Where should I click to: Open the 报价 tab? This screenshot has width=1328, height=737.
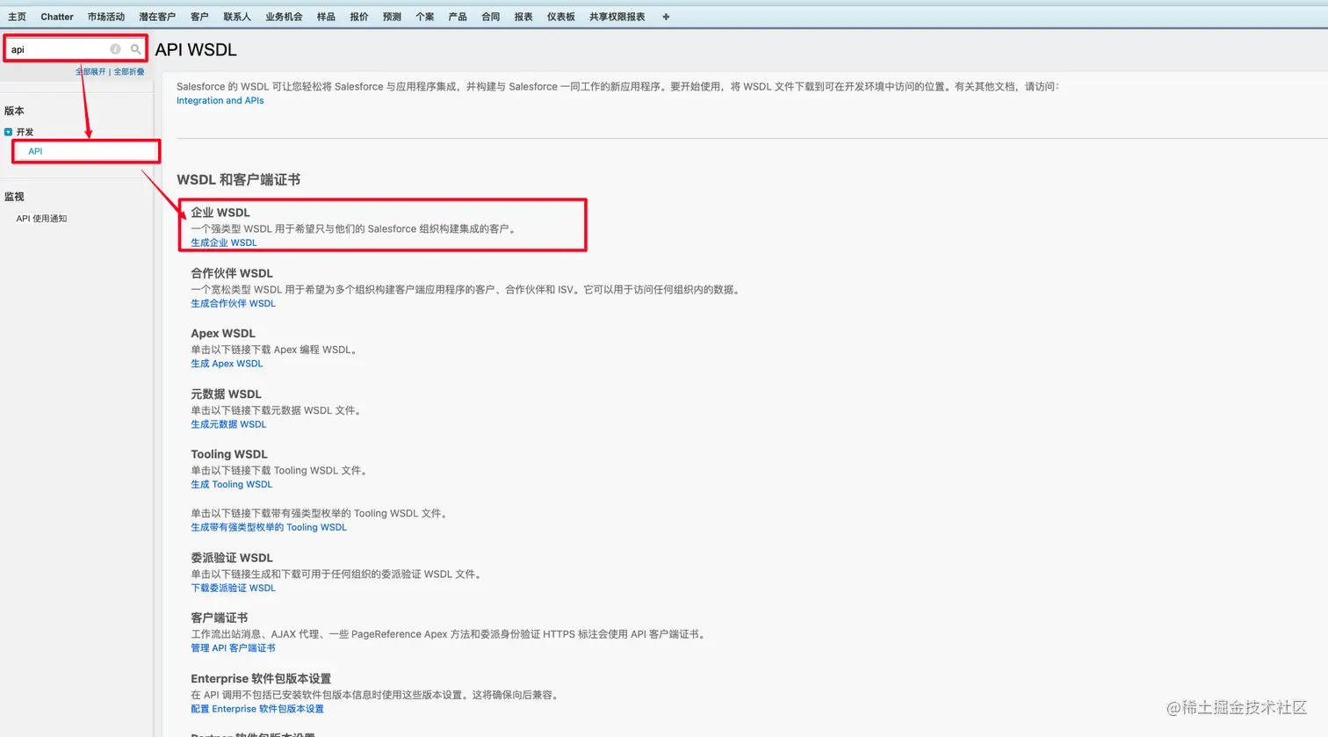tap(359, 17)
